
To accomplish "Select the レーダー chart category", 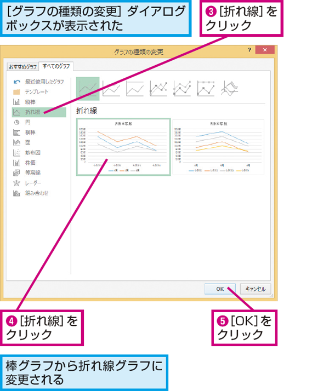I will pyautogui.click(x=39, y=183).
